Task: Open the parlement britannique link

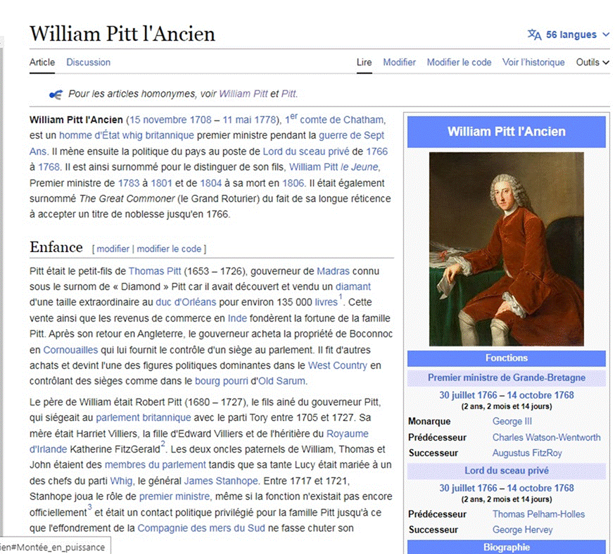Action: click(144, 418)
